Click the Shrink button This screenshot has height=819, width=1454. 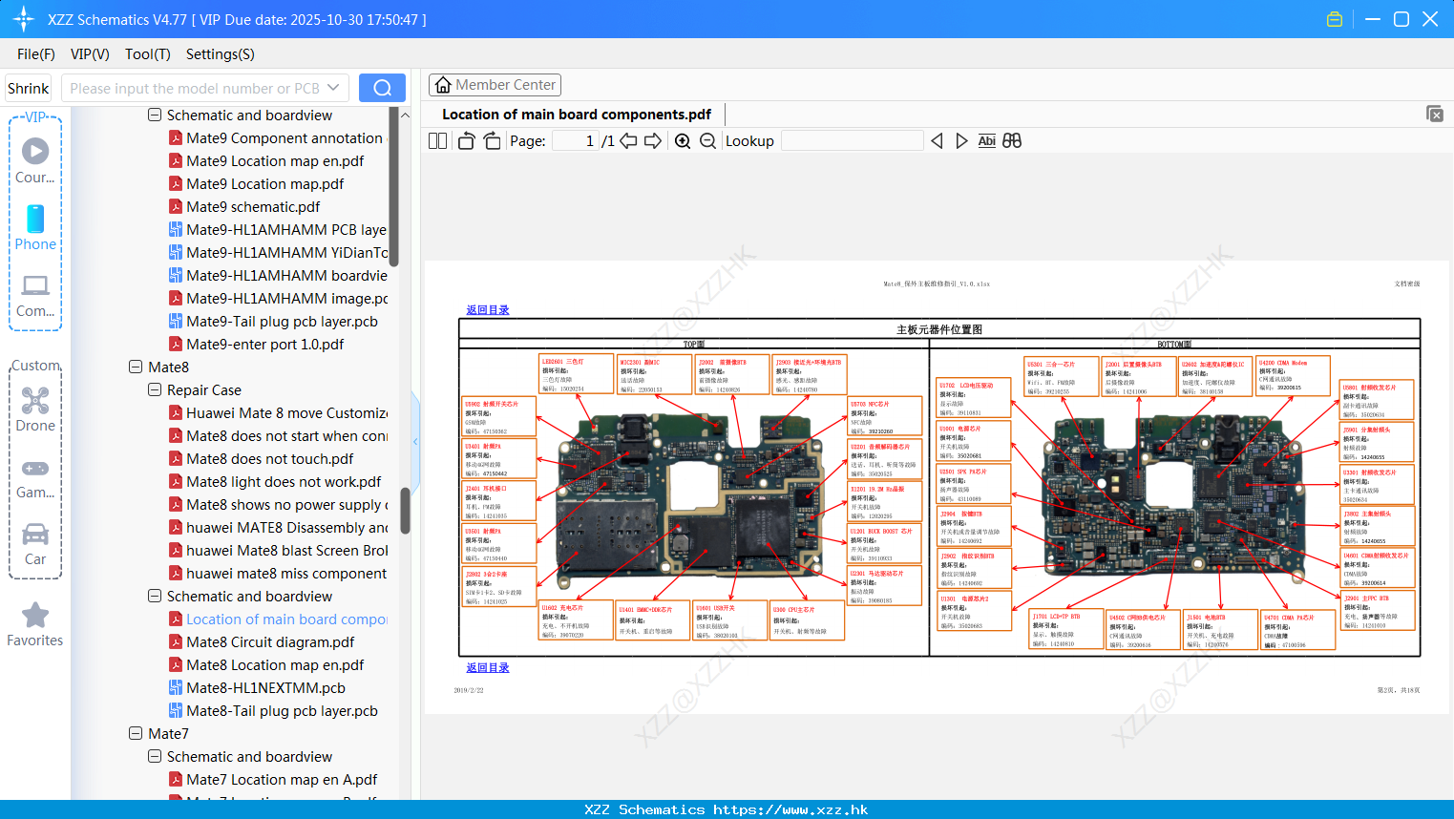[x=28, y=88]
